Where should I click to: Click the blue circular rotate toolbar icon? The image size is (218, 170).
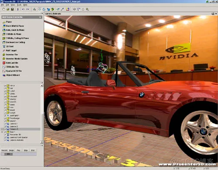pos(44,9)
